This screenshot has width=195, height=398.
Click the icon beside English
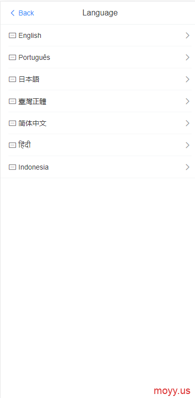(12, 35)
